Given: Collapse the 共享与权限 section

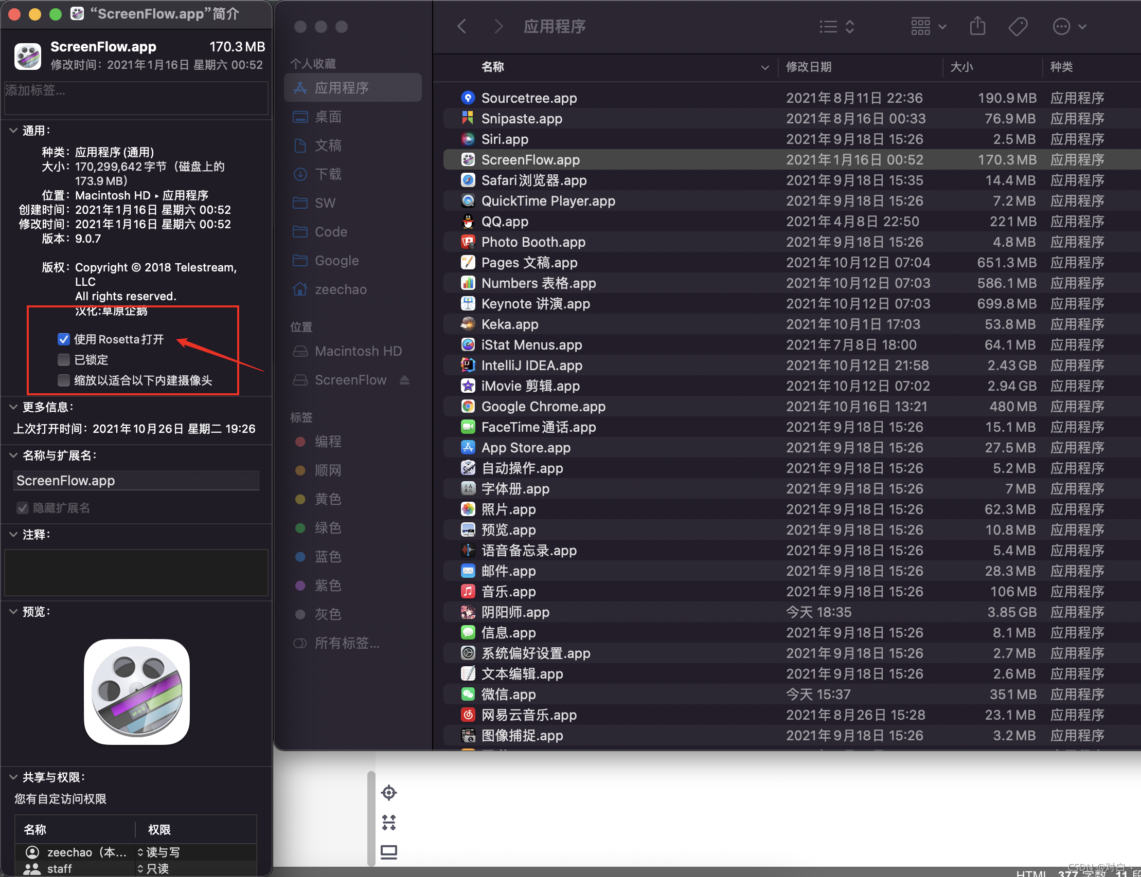Looking at the screenshot, I should click(x=13, y=777).
